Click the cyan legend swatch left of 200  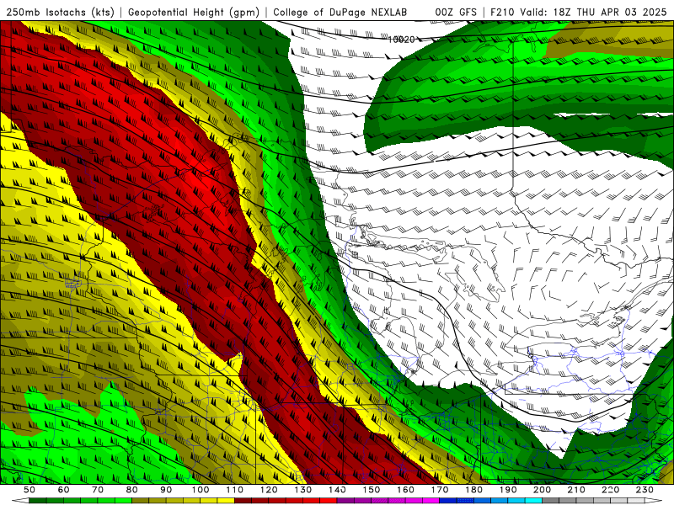(534, 501)
